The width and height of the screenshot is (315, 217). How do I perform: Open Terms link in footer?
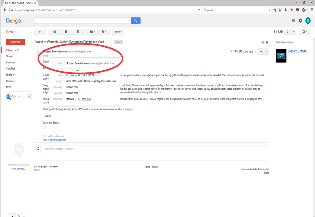point(148,167)
